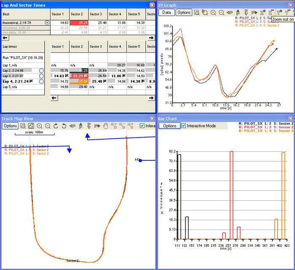This screenshot has height=270, width=295.
Task: Toggle Interactive checkbox in Track Map View
Action: pyautogui.click(x=142, y=126)
